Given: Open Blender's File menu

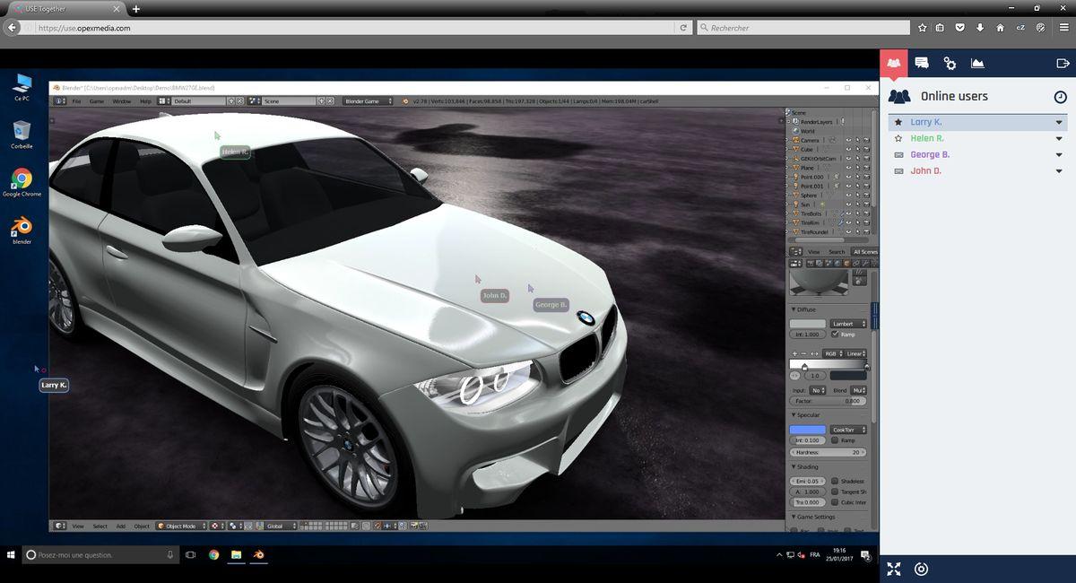Looking at the screenshot, I should [76, 101].
